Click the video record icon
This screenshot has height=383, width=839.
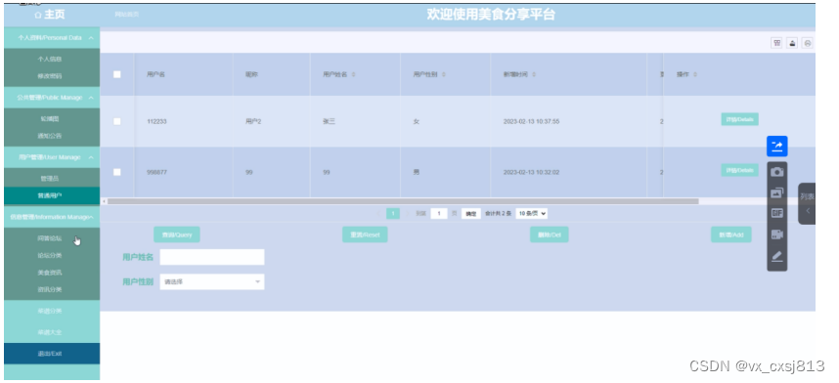(x=777, y=234)
